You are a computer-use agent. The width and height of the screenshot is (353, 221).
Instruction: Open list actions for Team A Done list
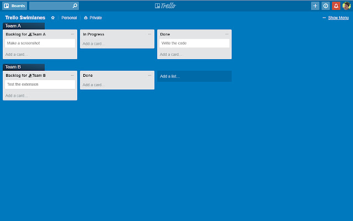227,34
